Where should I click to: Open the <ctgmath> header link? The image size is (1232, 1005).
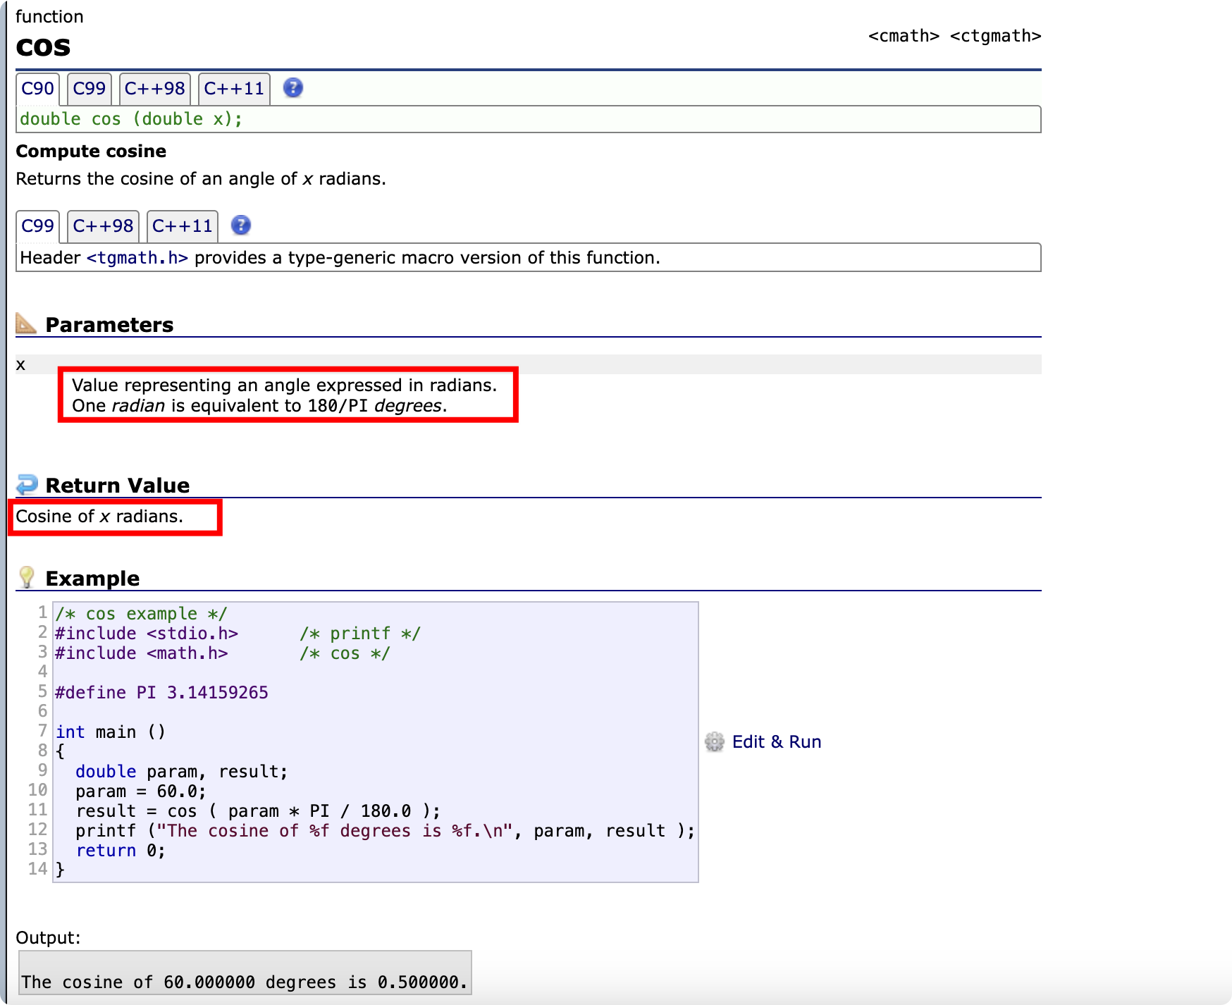tap(995, 36)
